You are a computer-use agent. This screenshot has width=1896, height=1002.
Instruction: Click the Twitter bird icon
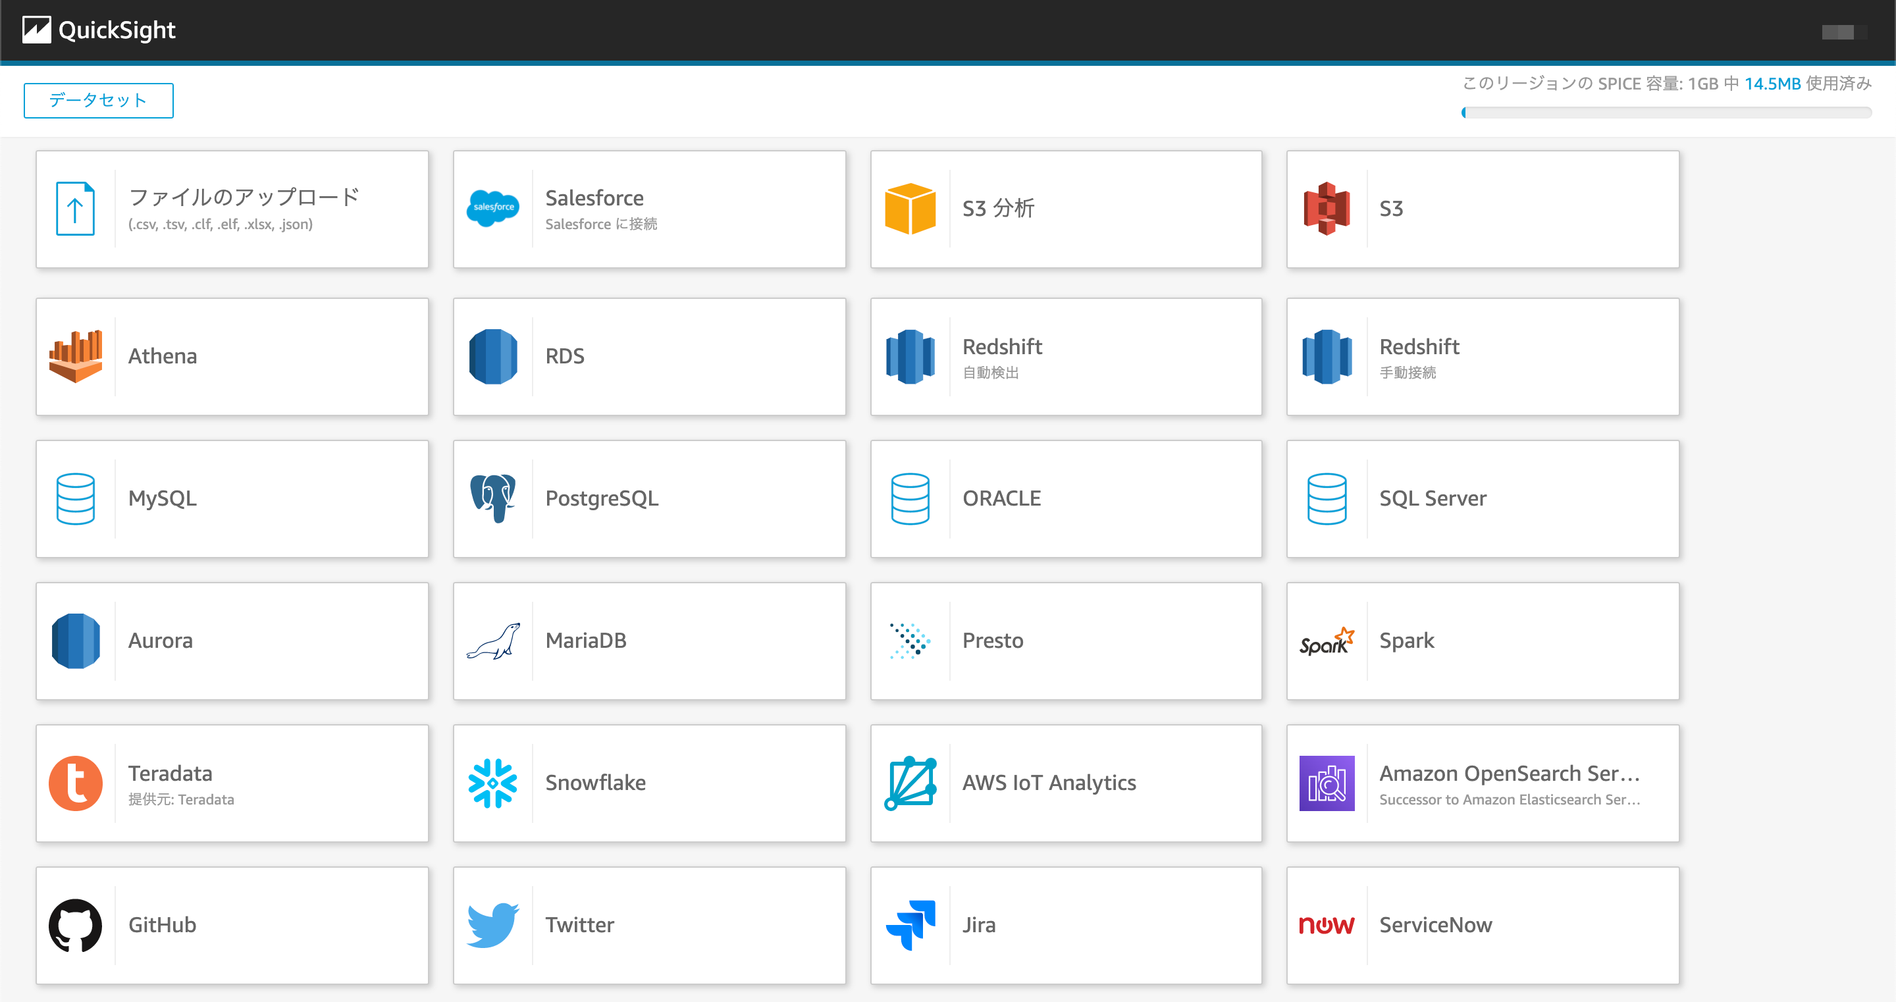(493, 925)
